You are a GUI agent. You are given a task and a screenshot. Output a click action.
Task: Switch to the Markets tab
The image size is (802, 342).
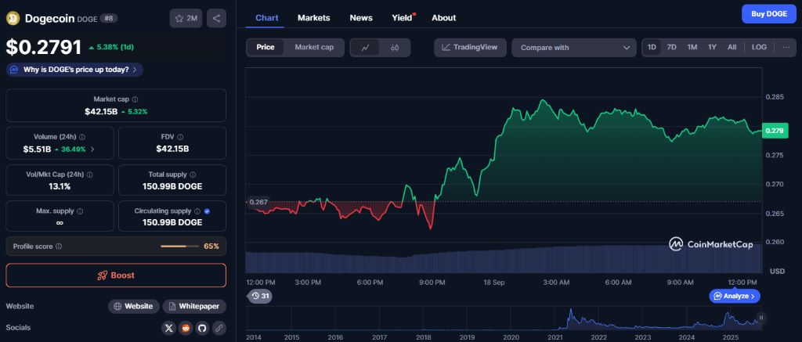(x=314, y=17)
